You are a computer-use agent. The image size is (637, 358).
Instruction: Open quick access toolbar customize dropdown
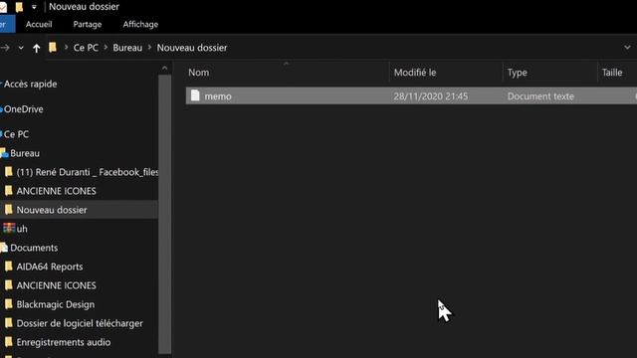point(34,7)
